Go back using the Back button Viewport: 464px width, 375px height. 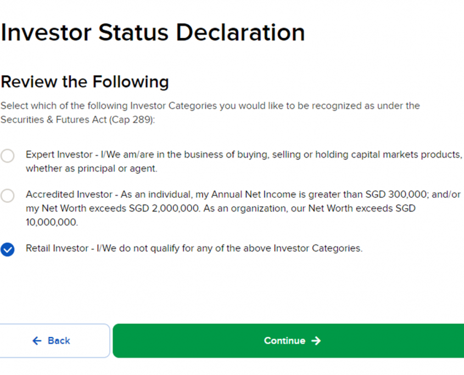tap(55, 341)
